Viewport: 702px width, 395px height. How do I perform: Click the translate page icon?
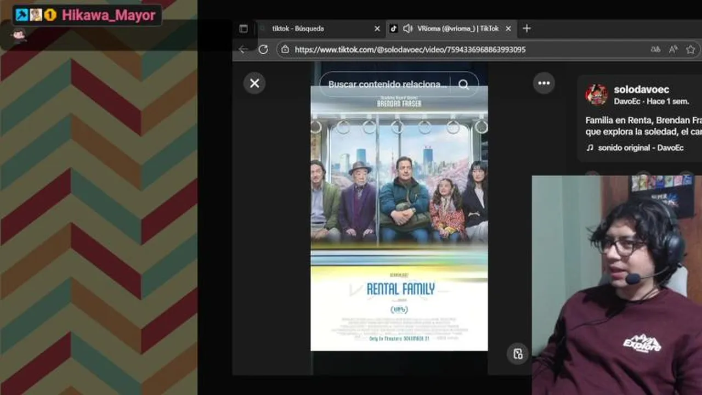pos(655,49)
